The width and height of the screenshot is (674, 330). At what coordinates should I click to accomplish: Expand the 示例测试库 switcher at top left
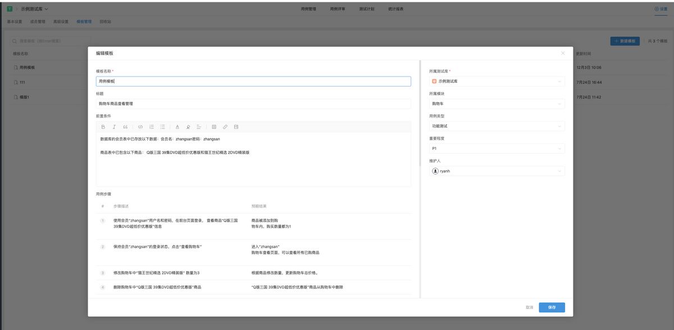click(35, 9)
